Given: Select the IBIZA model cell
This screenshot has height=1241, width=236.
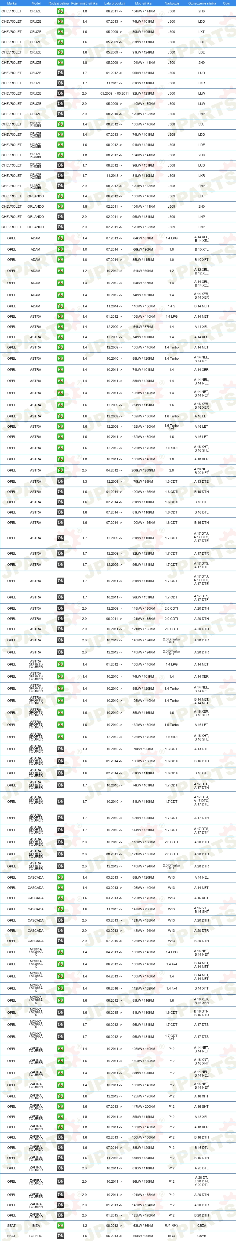Looking at the screenshot, I should [x=36, y=1226].
